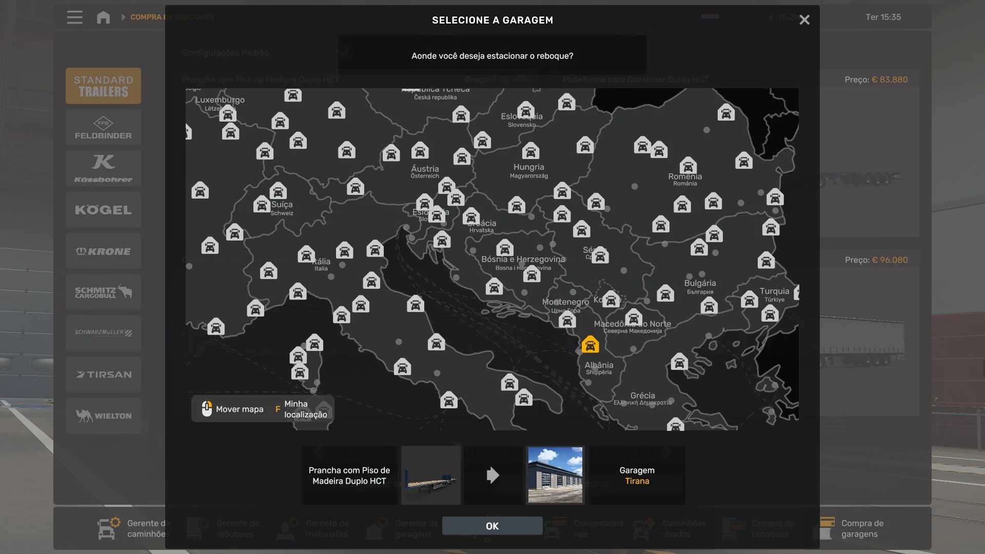Open the hamburger menu icon
985x554 pixels.
pyautogui.click(x=75, y=17)
